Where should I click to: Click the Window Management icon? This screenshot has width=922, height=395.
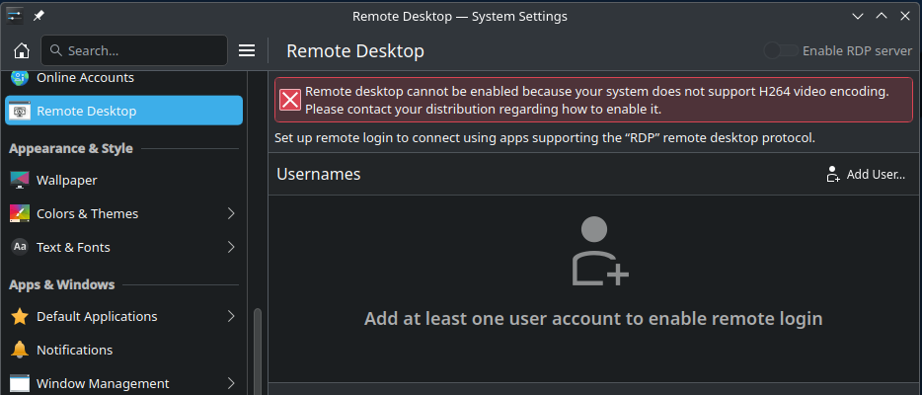point(20,383)
